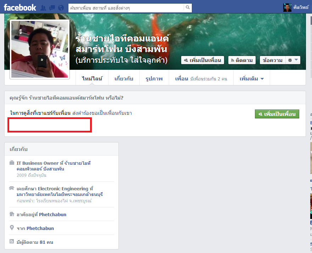Open the notifications globe icon
The height and width of the screenshot is (253, 312).
click(x=61, y=8)
